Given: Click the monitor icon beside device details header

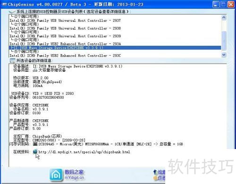Looking at the screenshot, I should (x=12, y=61).
